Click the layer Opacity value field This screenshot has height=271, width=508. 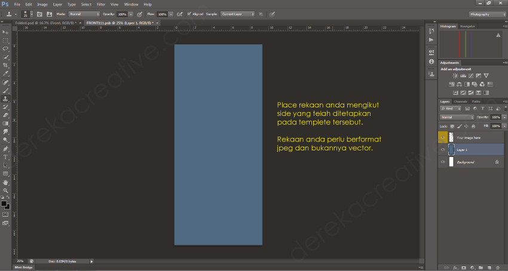point(495,117)
